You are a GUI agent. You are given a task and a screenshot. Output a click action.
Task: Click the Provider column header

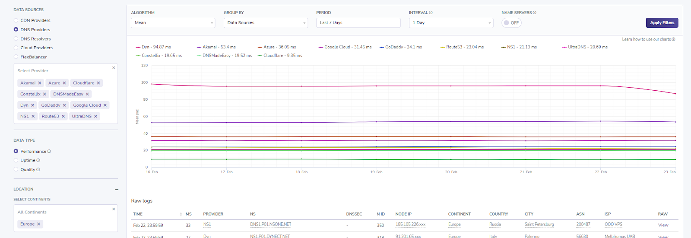(x=213, y=214)
